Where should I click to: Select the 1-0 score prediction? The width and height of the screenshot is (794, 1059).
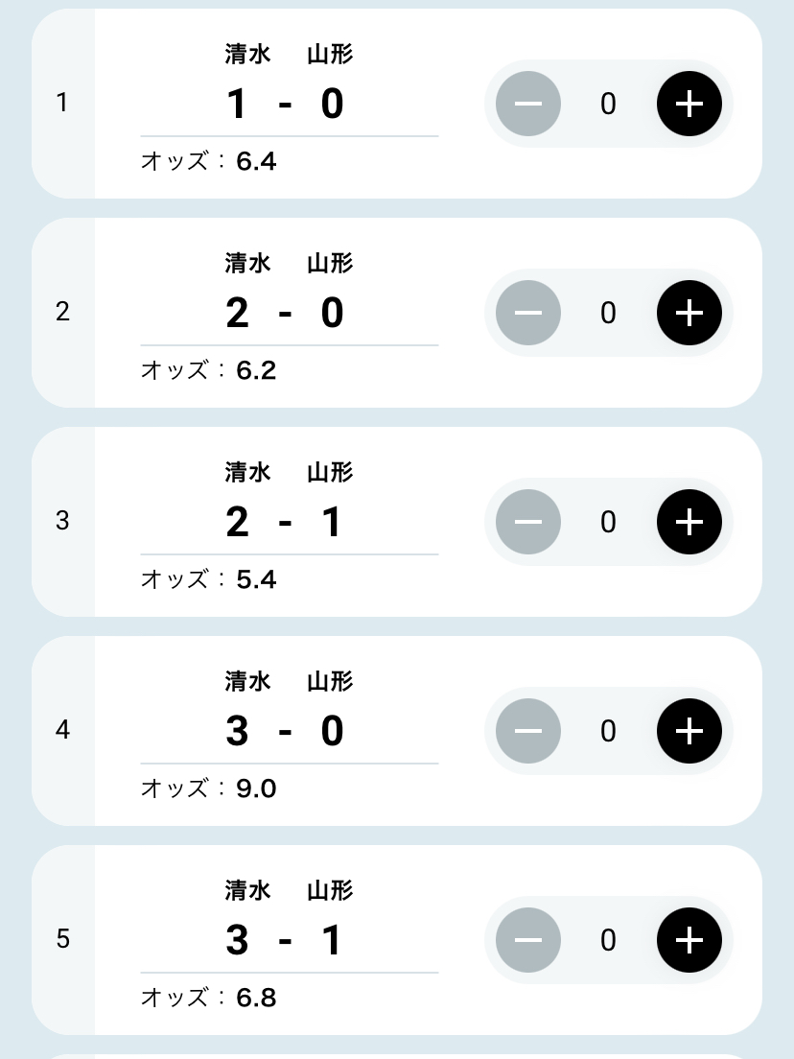(286, 104)
